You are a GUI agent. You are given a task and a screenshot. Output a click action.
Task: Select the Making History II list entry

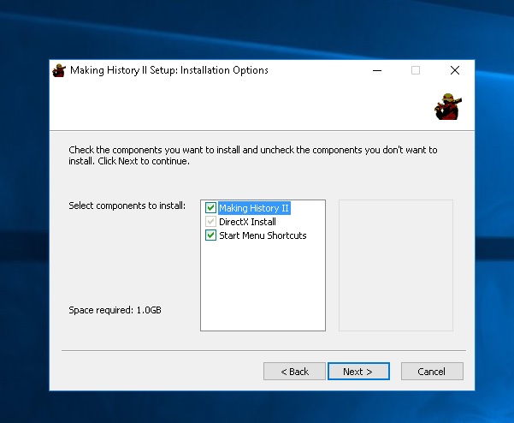click(x=254, y=208)
